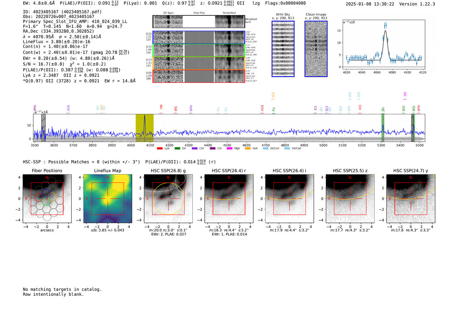Click the LineFlux = 3.80(±0.20)e-16 text
This screenshot has height=312, width=458.
tap(57, 42)
